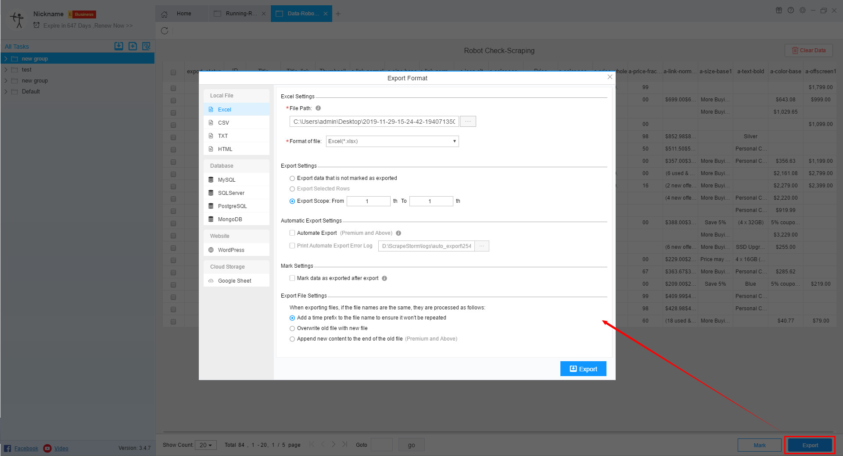Image resolution: width=843 pixels, height=456 pixels.
Task: Select Overwrite old file with new file
Action: pos(292,328)
